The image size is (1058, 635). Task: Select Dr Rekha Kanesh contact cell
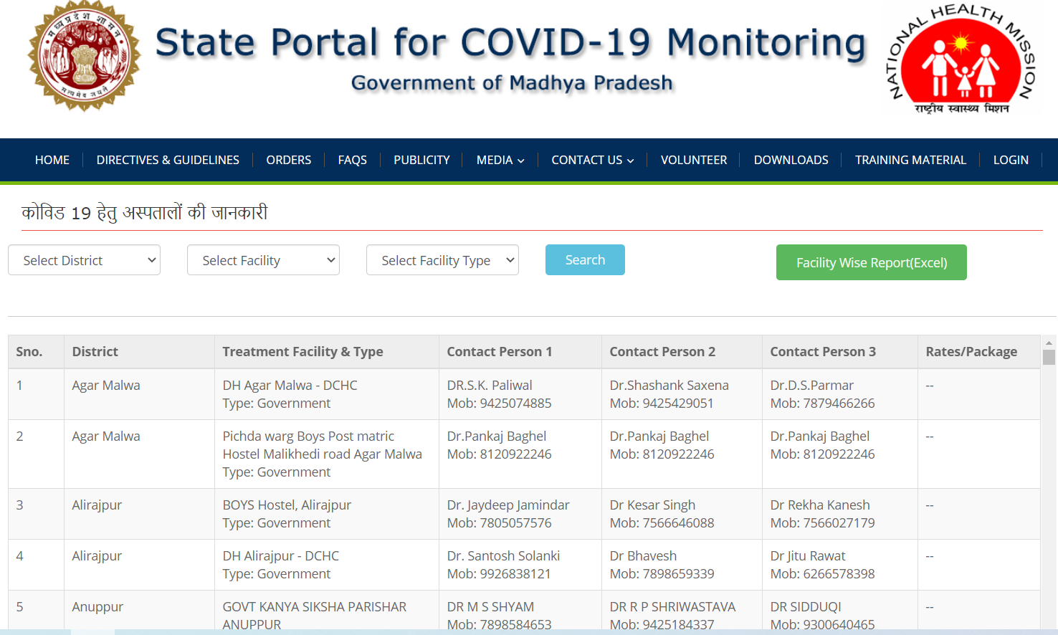coord(839,514)
